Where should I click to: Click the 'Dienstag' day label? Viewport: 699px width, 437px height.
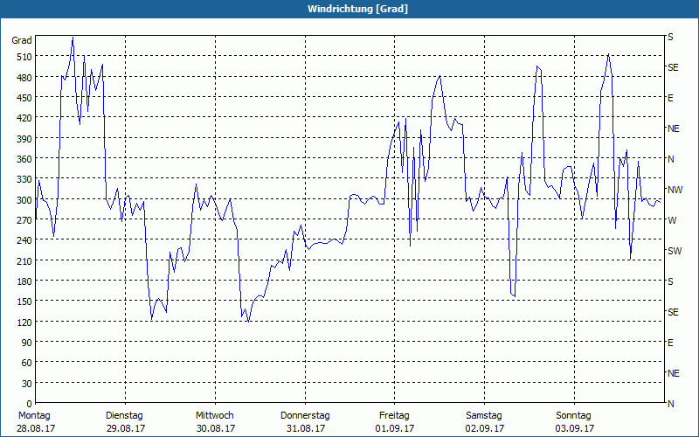[x=124, y=416]
